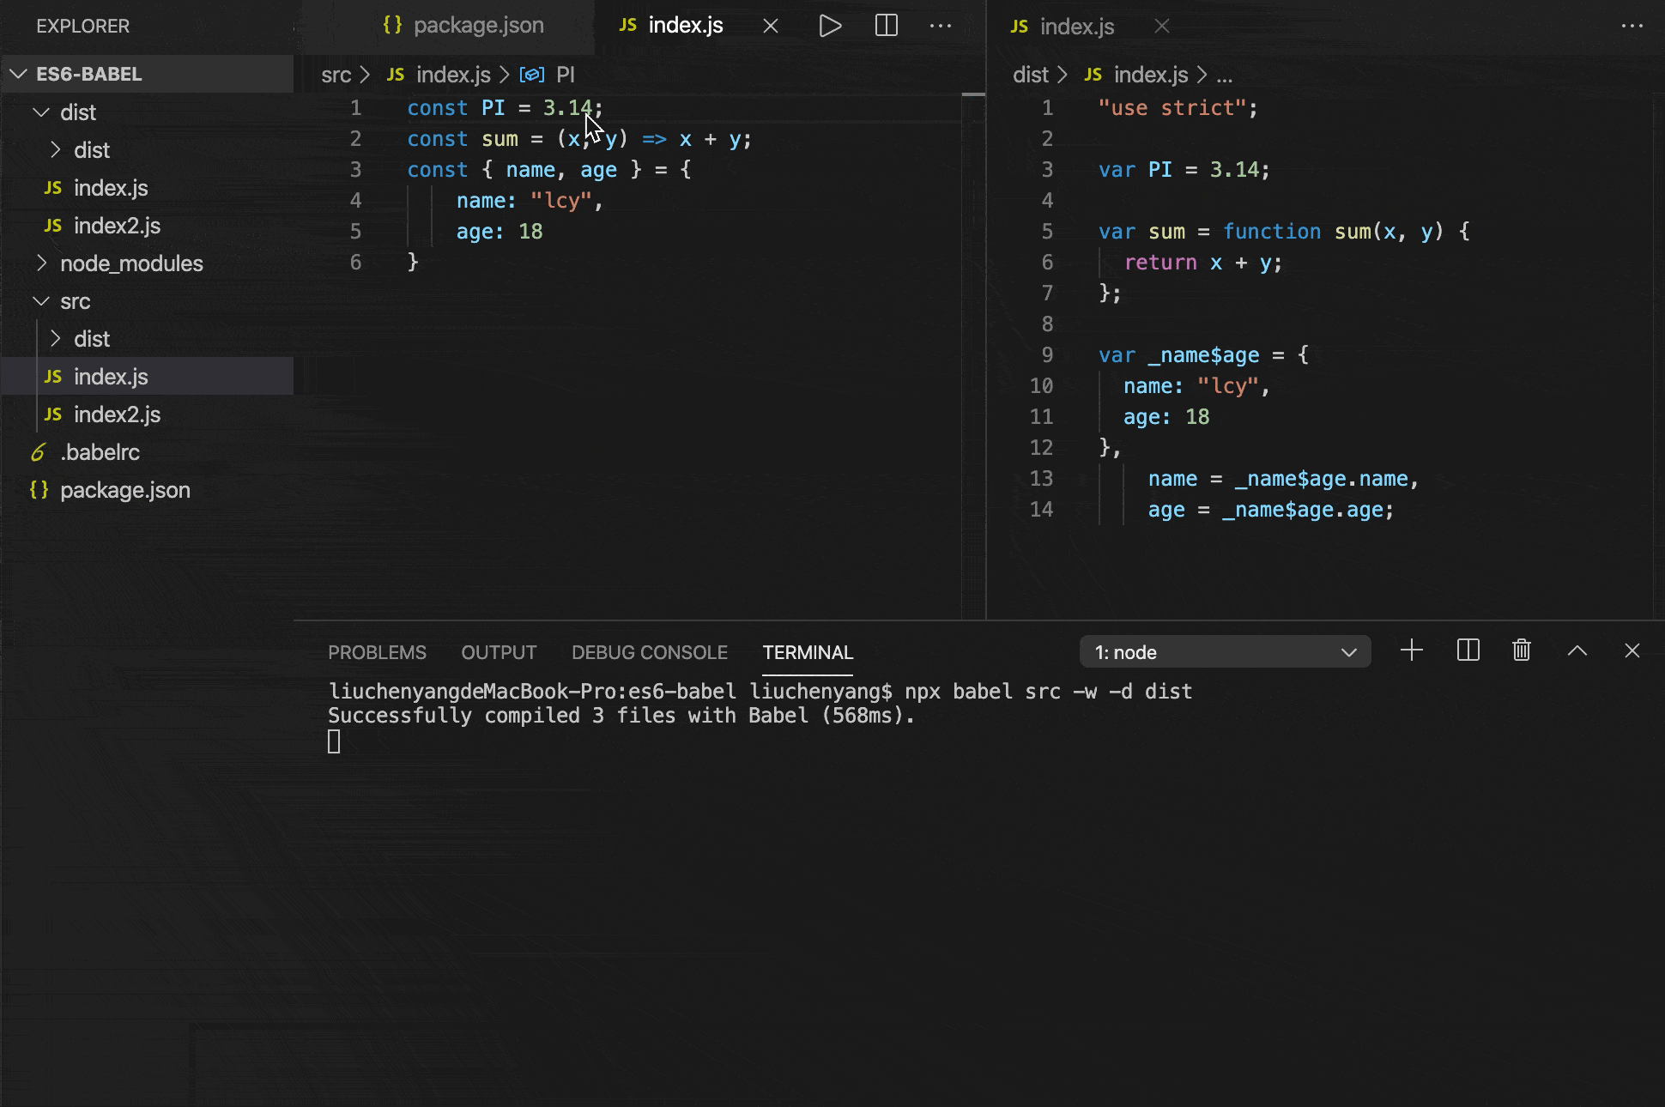Open the .babelrc file in explorer
Viewport: 1665px width, 1107px height.
coord(100,452)
